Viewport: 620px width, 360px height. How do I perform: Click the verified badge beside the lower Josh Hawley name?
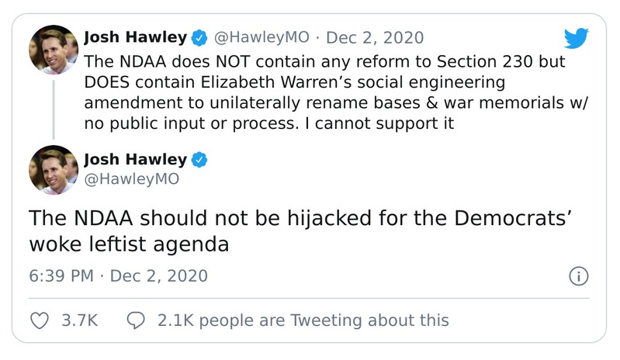(199, 161)
